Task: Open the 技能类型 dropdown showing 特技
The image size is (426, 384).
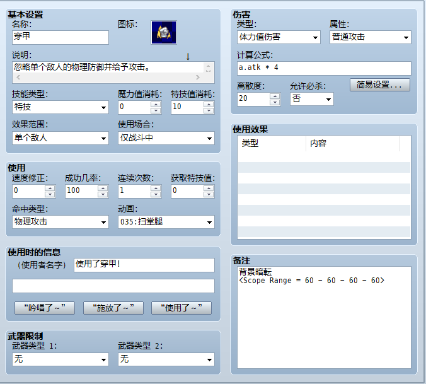Action: (x=60, y=107)
